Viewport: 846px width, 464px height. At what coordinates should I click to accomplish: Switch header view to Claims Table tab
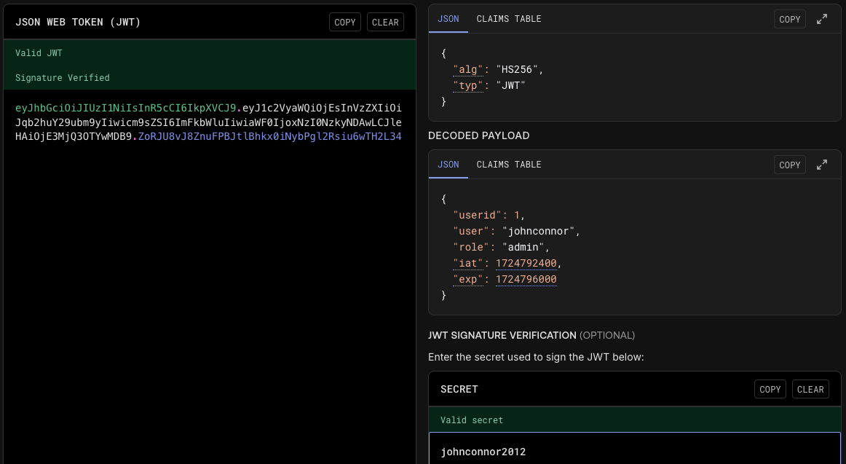coord(508,19)
